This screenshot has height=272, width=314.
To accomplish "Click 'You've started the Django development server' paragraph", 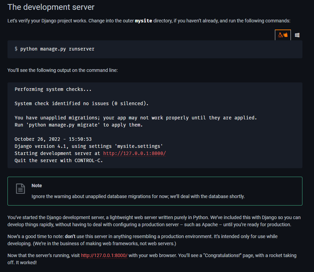I will (154, 221).
